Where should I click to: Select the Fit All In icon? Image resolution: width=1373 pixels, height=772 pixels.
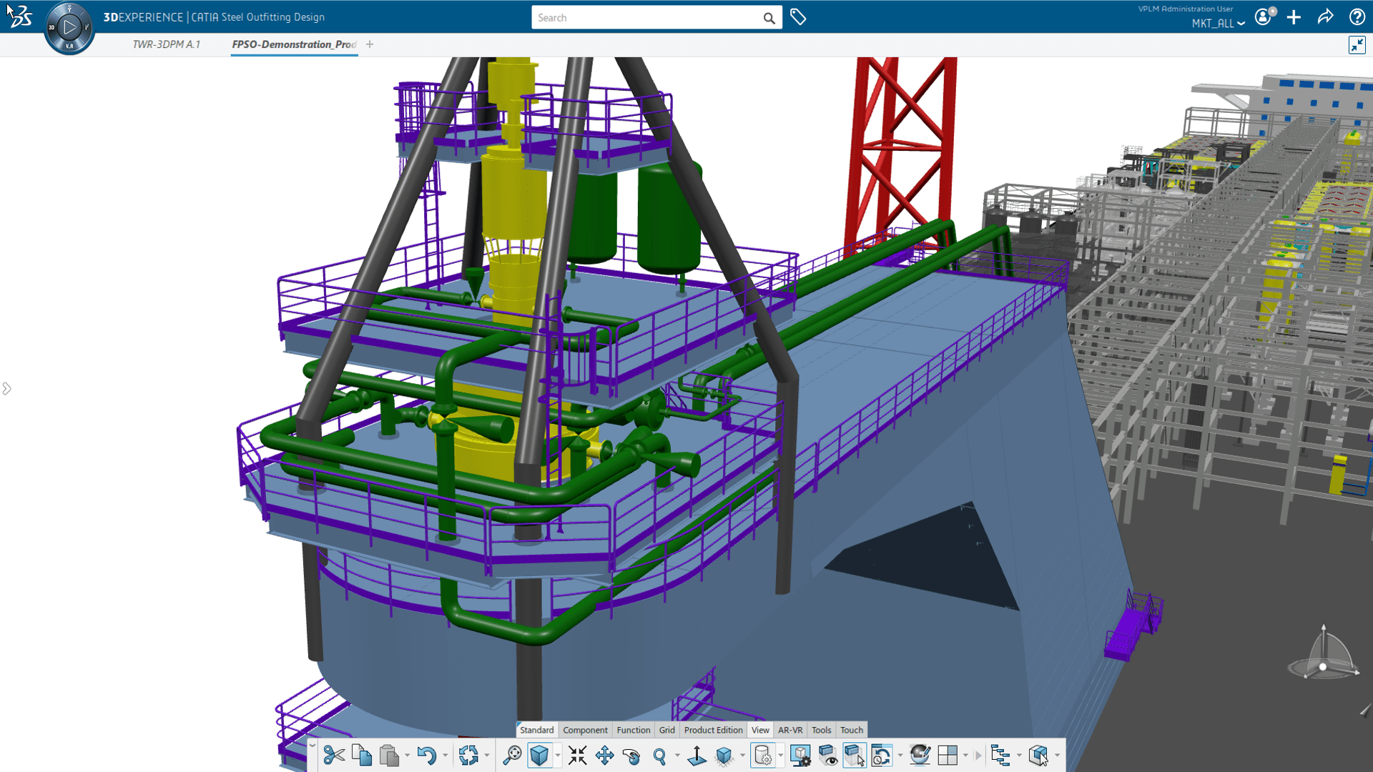click(x=577, y=756)
